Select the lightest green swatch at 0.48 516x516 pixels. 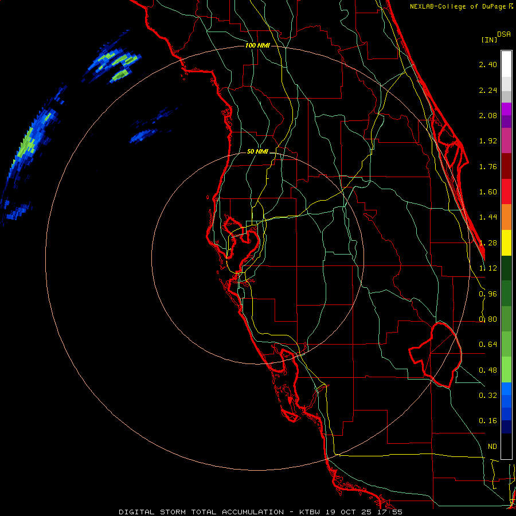(x=506, y=370)
